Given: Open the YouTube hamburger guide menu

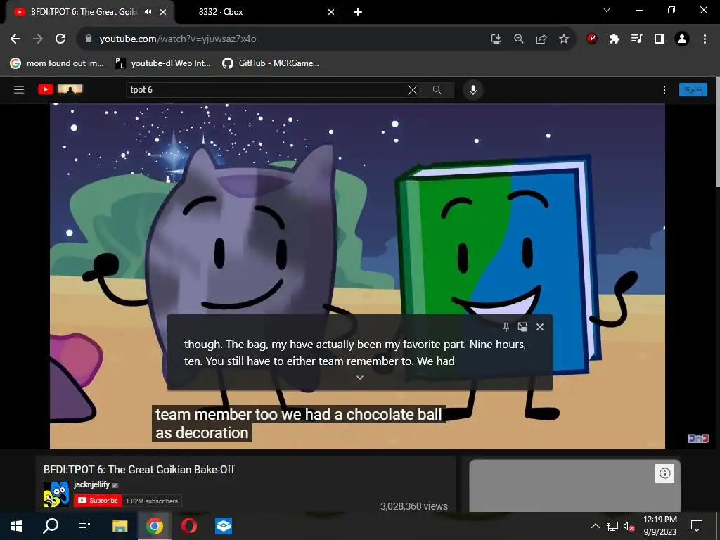Looking at the screenshot, I should point(19,89).
